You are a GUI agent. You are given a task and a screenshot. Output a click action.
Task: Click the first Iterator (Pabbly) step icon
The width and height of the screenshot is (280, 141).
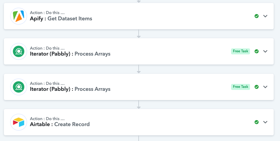(19, 51)
